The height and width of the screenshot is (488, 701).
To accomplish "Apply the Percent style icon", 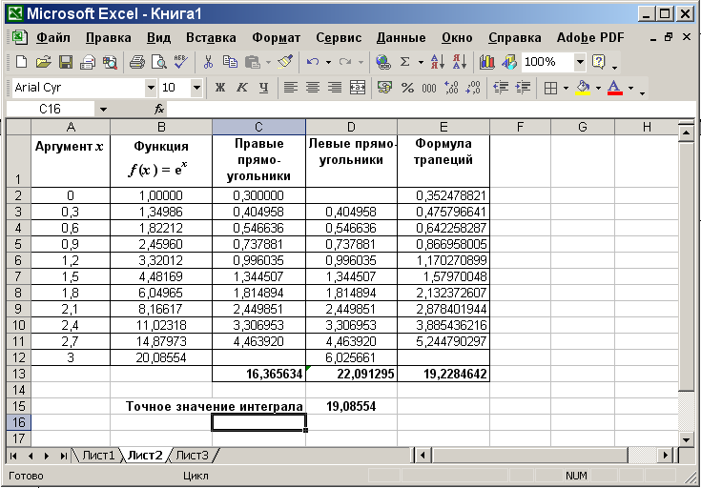I will pos(407,88).
